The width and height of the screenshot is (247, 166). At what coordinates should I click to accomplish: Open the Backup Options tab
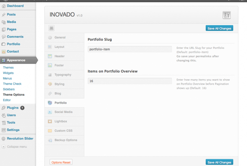65,140
